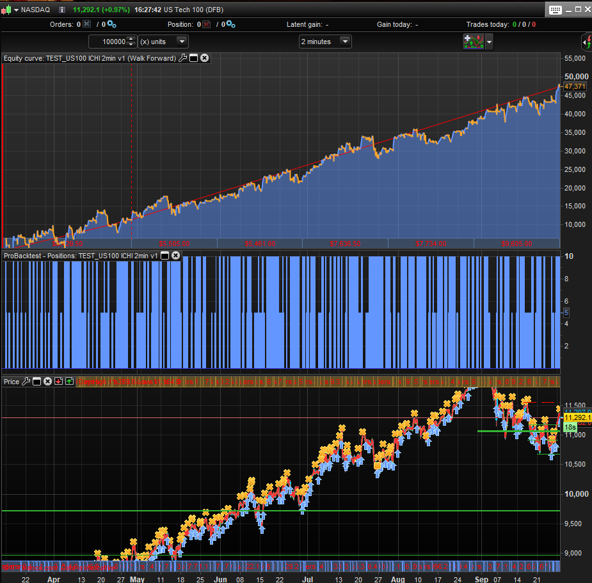Open the candlestick chart style icon
592x583 pixels.
(x=6, y=10)
